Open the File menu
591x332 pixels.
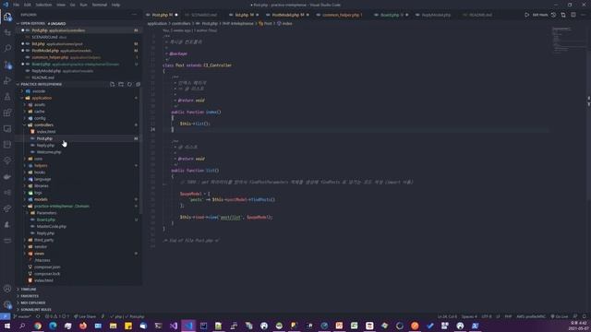[17, 5]
